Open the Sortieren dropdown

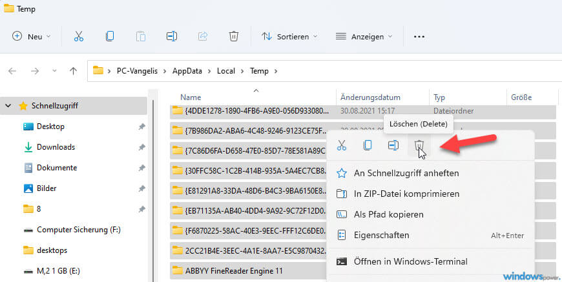pos(289,37)
